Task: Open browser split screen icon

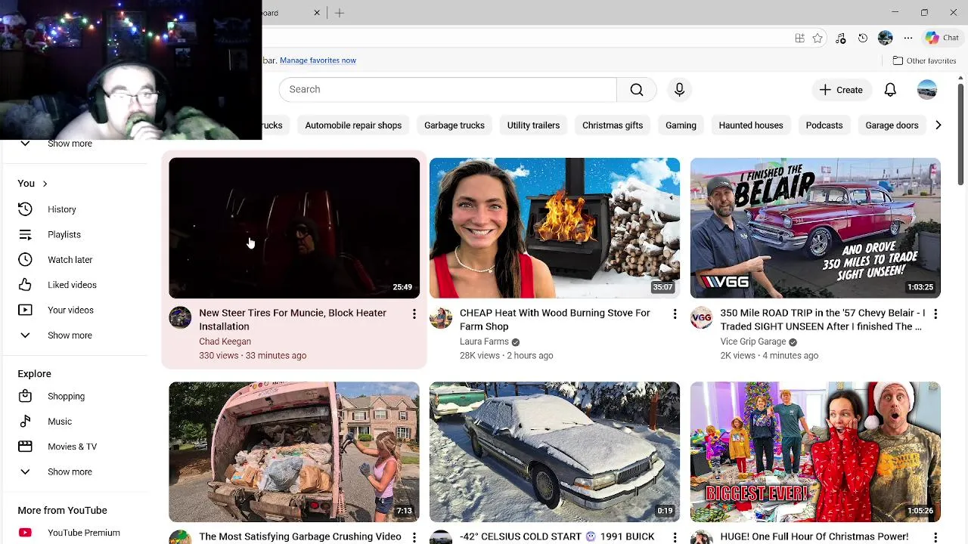Action: [799, 38]
